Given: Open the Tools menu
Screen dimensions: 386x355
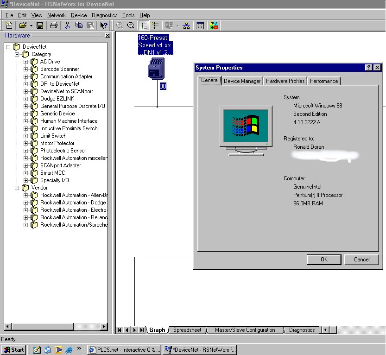Looking at the screenshot, I should click(128, 15).
